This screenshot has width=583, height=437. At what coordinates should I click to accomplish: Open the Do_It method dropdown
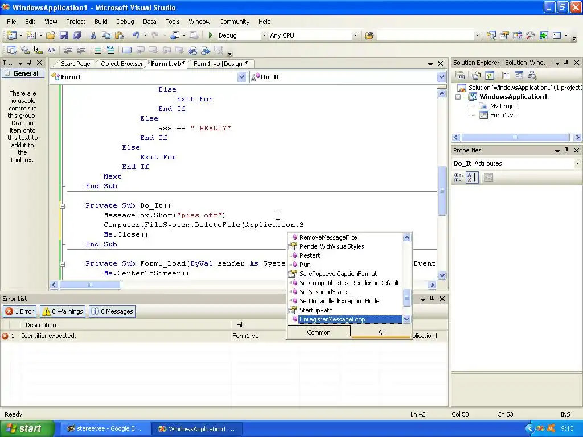(441, 77)
